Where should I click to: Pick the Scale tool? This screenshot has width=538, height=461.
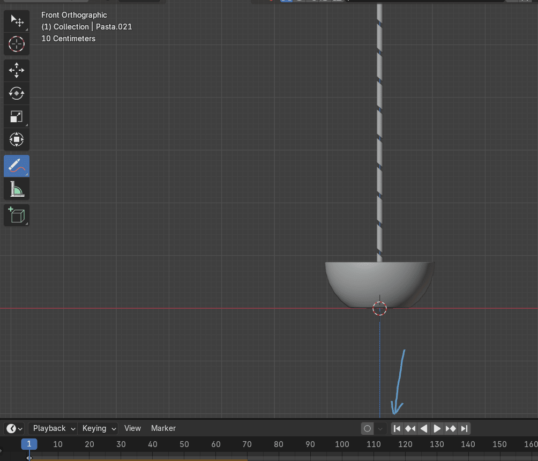click(17, 116)
